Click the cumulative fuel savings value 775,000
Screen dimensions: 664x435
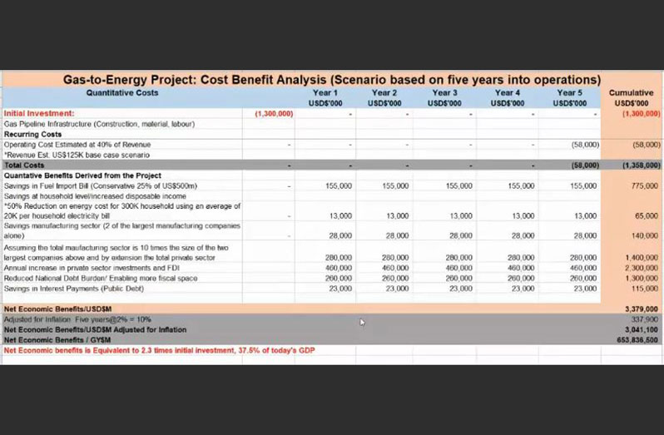click(x=645, y=185)
